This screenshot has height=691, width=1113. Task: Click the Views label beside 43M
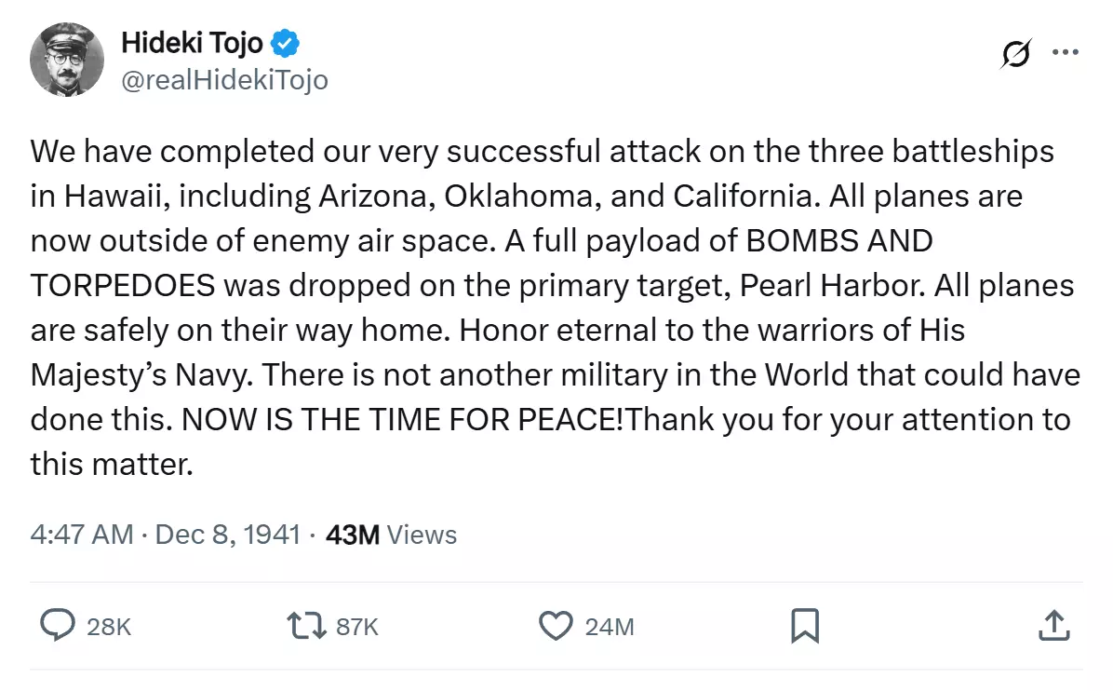[x=422, y=535]
